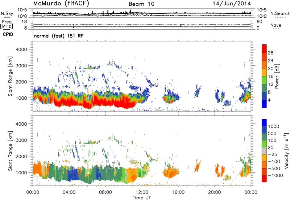The width and height of the screenshot is (290, 200).
Task: Click the 12 dB label on power colorbar
Action: 270,84
